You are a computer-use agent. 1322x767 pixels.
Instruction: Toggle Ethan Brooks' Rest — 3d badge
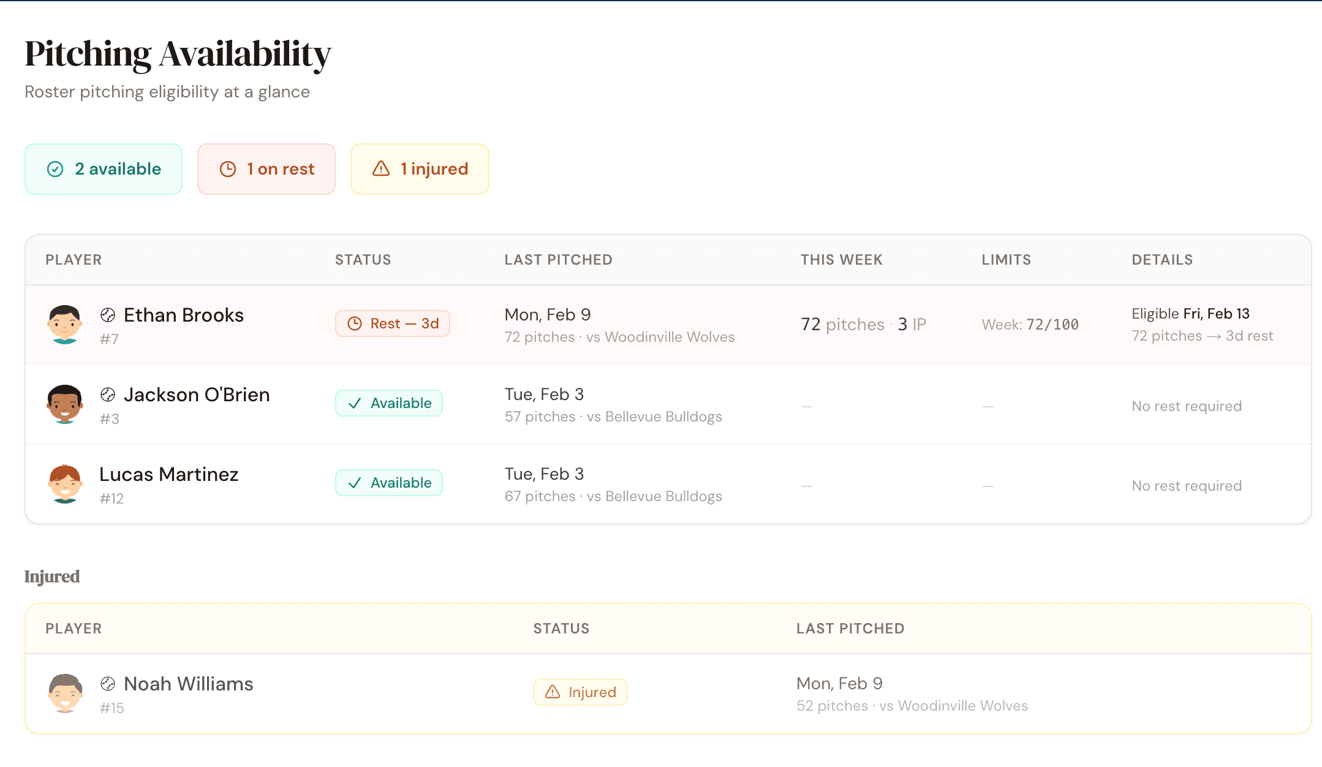(x=393, y=323)
